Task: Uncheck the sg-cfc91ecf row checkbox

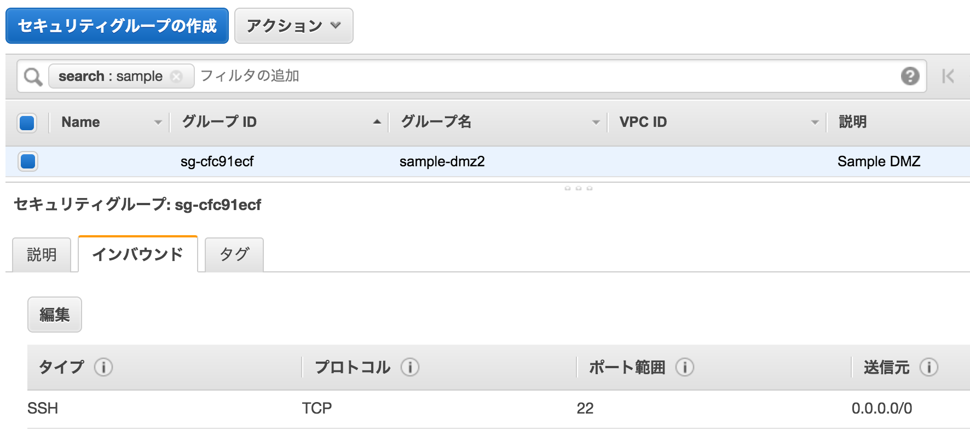Action: coord(27,161)
